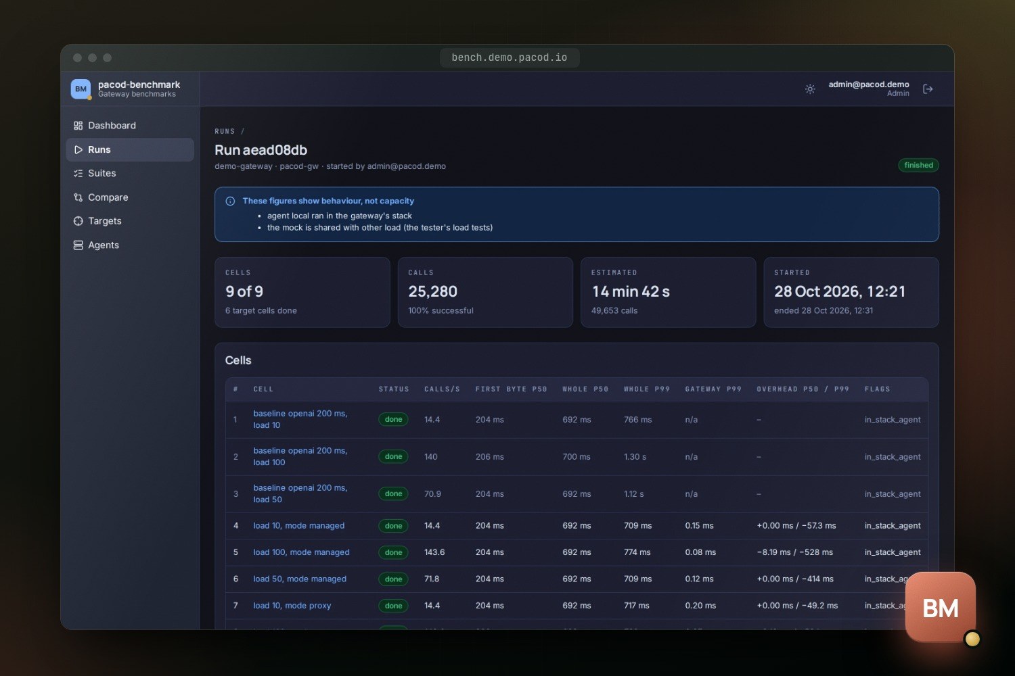Click the done badge in row 1
The width and height of the screenshot is (1015, 676).
[393, 419]
